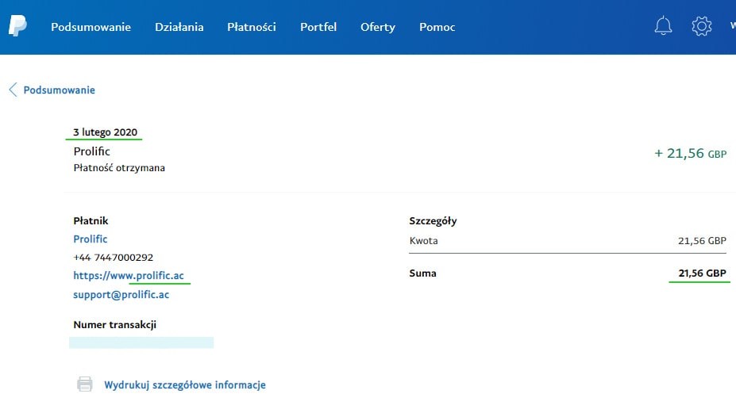Click the Numer transakcji heading
736x409 pixels.
click(x=114, y=325)
